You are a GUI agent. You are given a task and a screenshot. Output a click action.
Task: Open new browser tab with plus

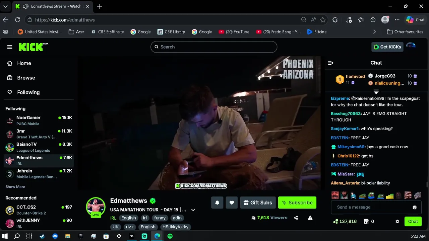100,6
